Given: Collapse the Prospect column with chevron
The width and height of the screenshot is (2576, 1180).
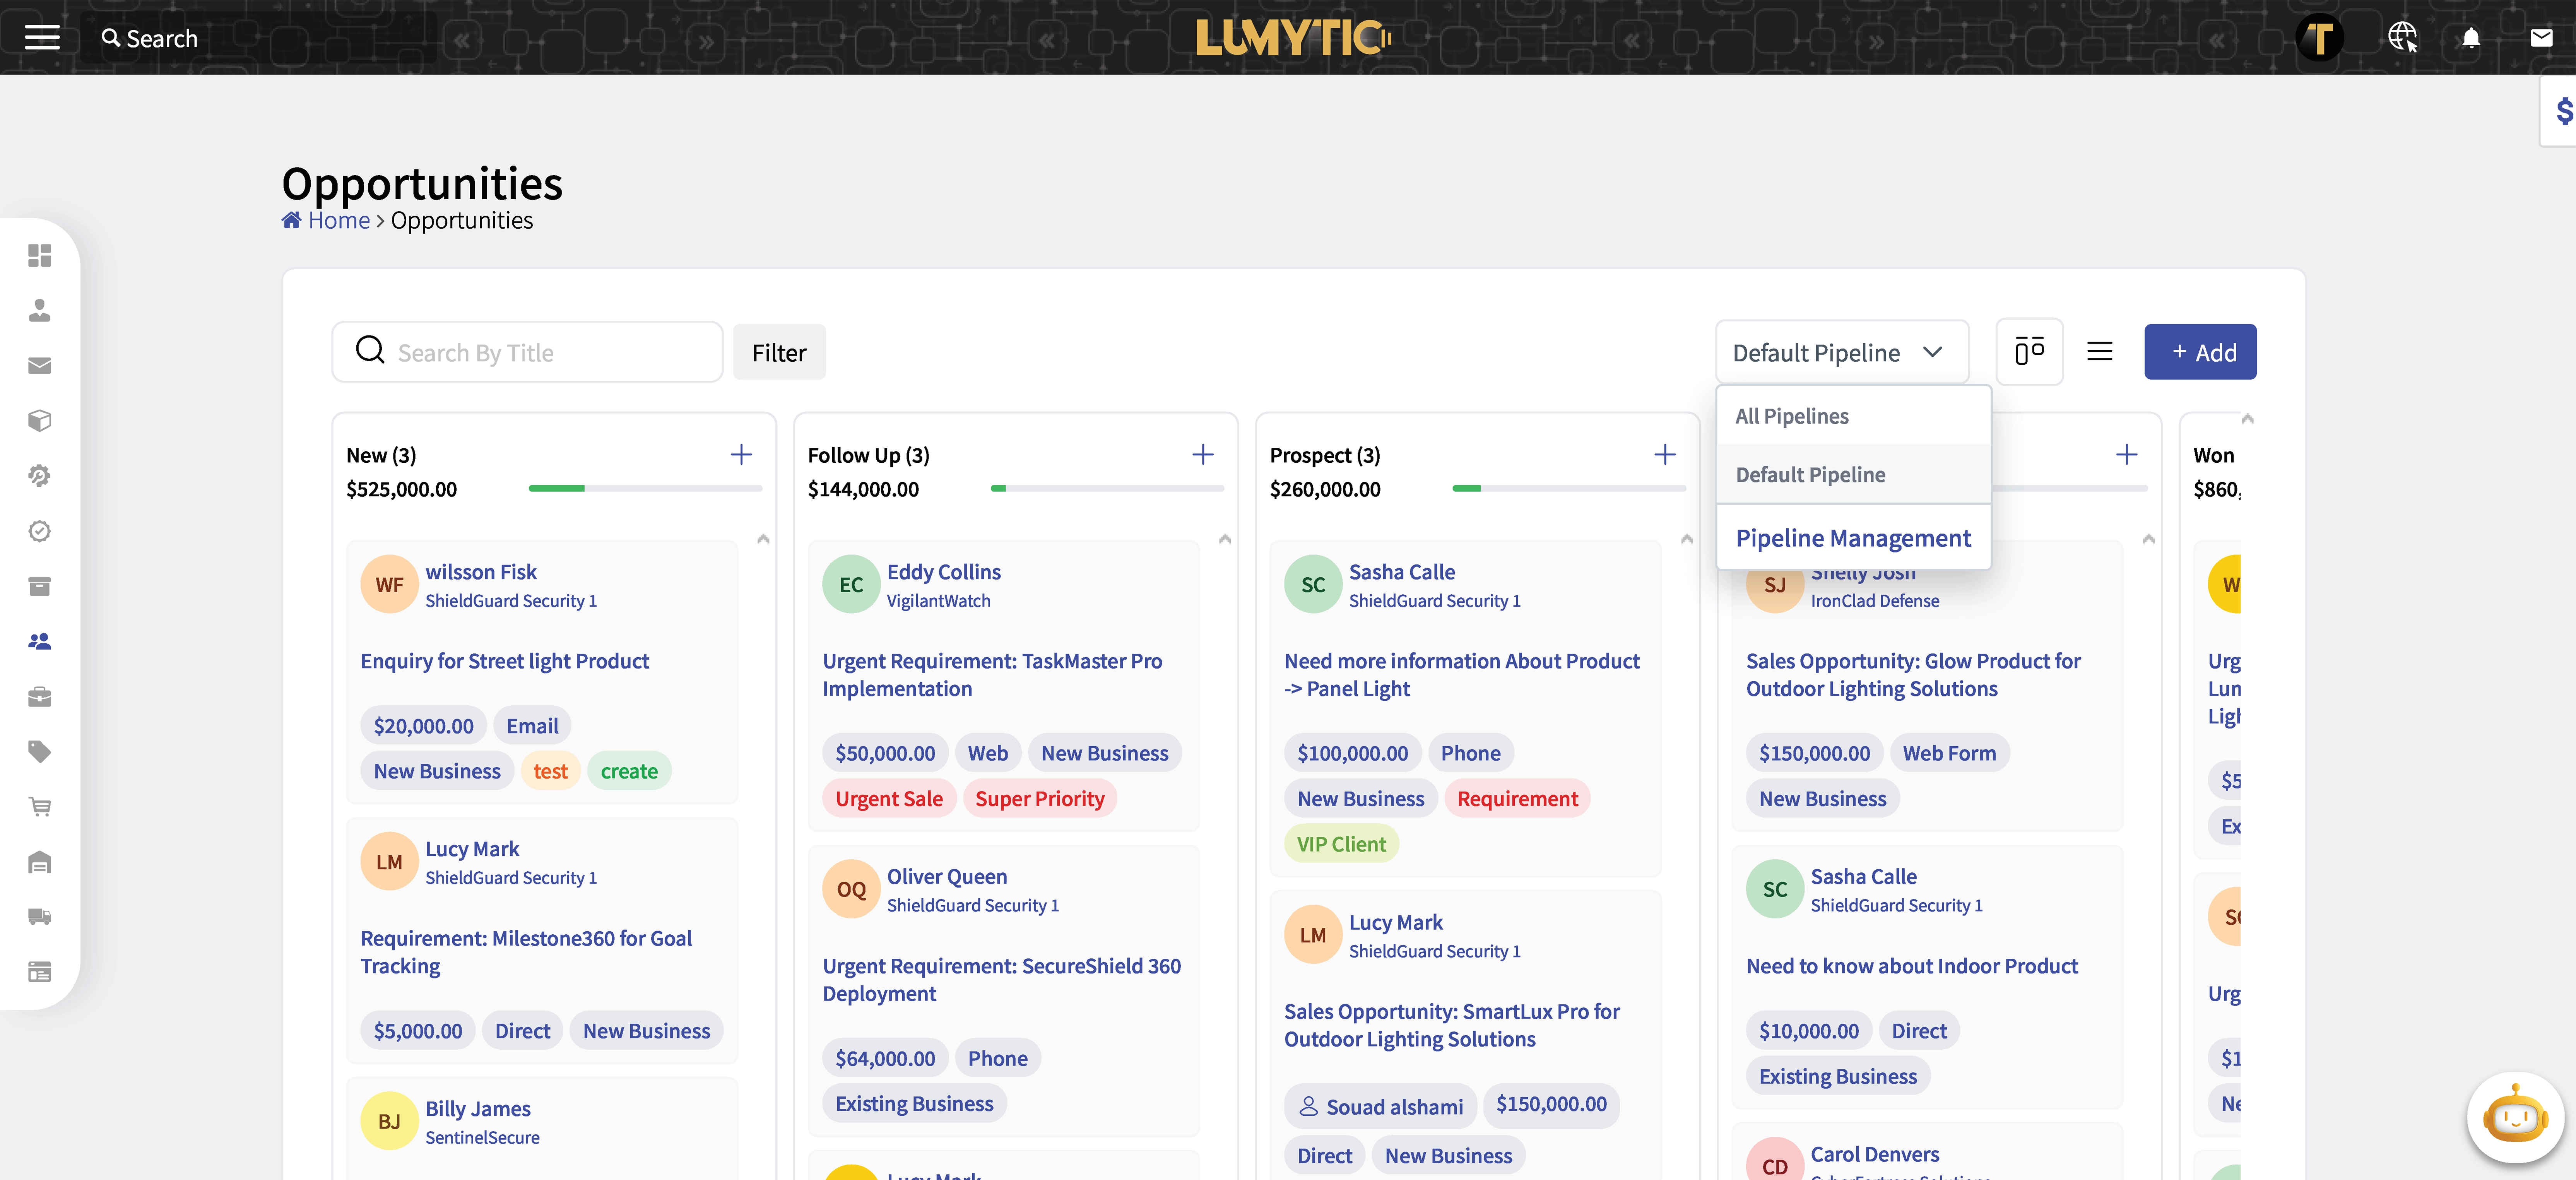Looking at the screenshot, I should coord(1687,539).
